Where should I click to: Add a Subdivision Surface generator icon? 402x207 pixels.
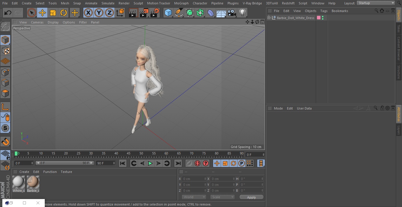pyautogui.click(x=190, y=13)
